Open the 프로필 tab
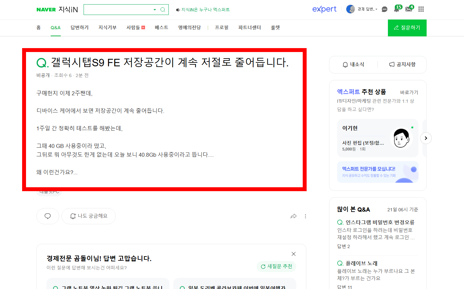The image size is (464, 289). pos(222,28)
